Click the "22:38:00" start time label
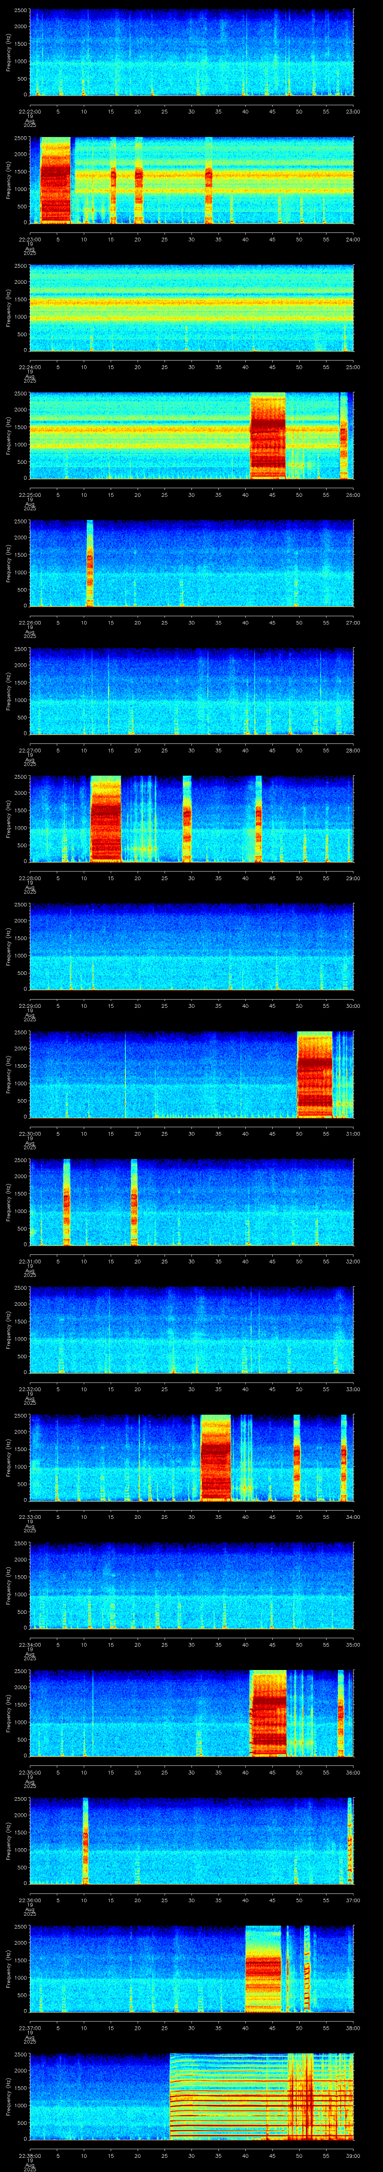383x2172 pixels. [x=30, y=2156]
